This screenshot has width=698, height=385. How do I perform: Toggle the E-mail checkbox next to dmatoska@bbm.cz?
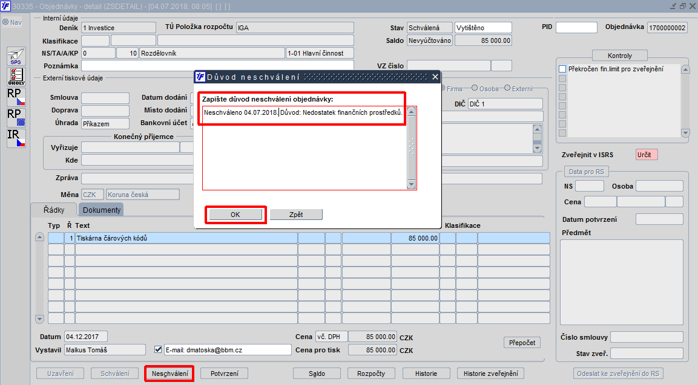click(x=157, y=349)
